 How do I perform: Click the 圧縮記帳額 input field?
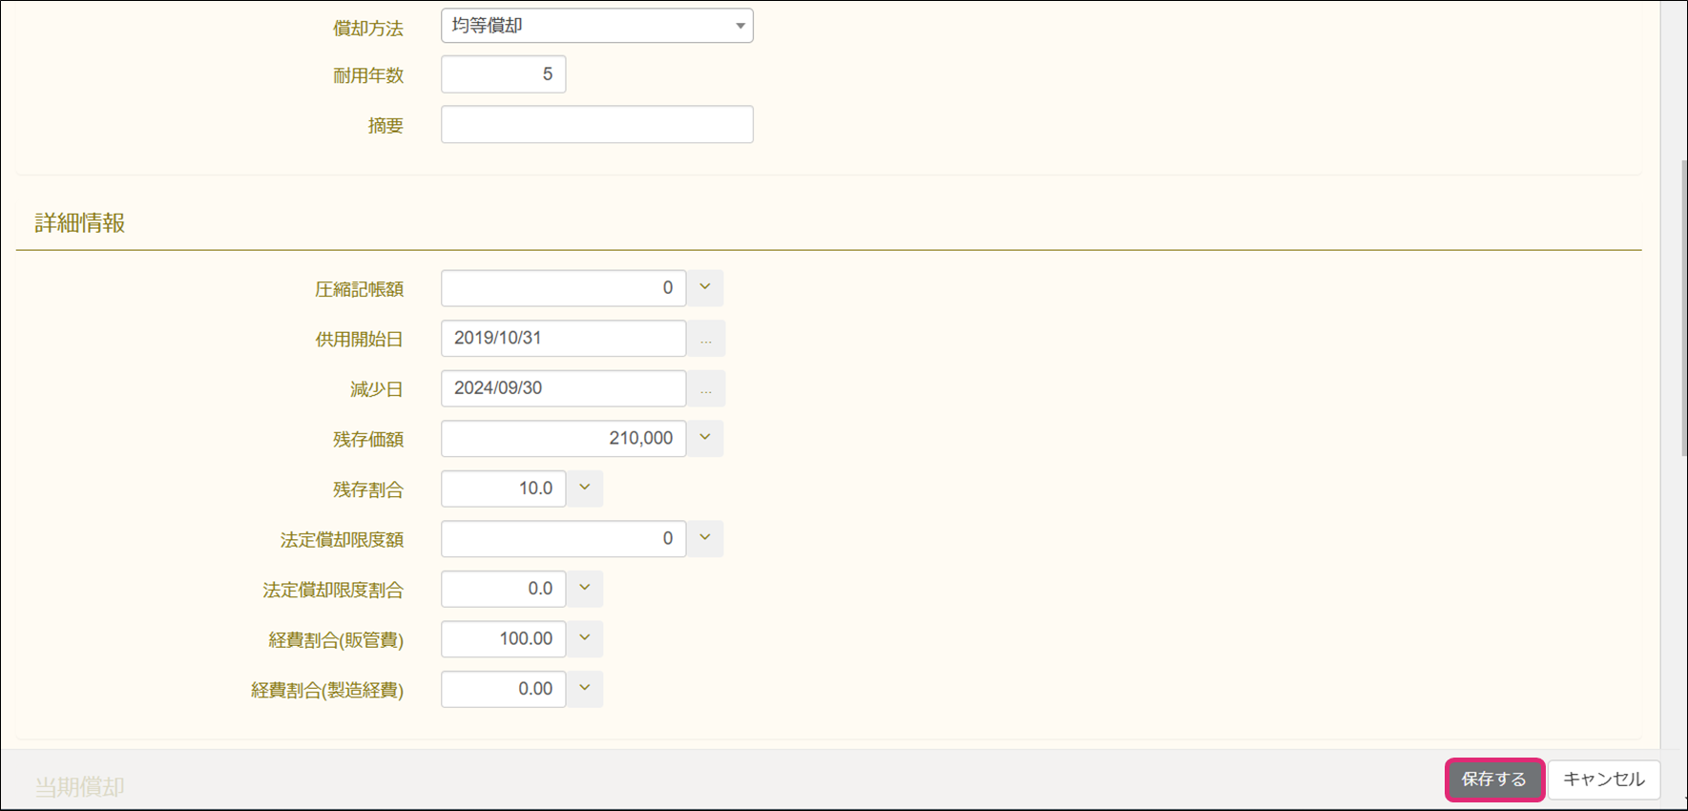563,288
